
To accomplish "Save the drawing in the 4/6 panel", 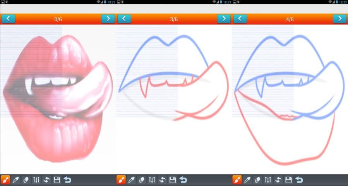I will [288, 180].
